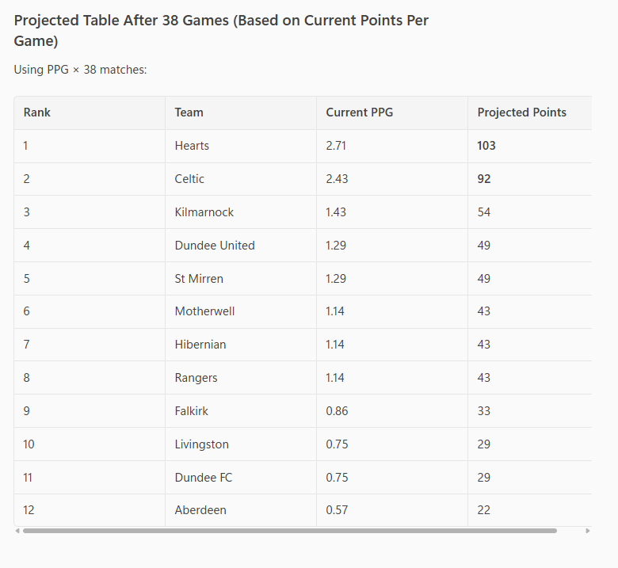Select the St Mirren team cell

pos(199,279)
